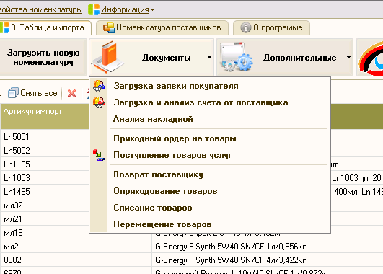Screen dimensions: 383x274
Task: Select cell мл2
Action: click(76, 247)
